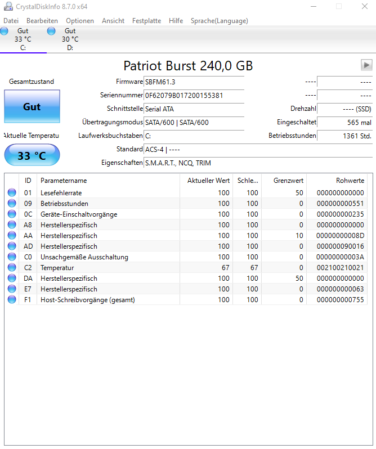Screen dimensions: 376x449
Task: Click status orb of Temperatur row C2
Action: point(12,267)
